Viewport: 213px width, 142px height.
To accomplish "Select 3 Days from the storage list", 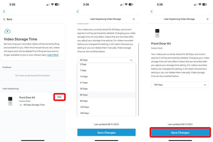I will point(84,64).
